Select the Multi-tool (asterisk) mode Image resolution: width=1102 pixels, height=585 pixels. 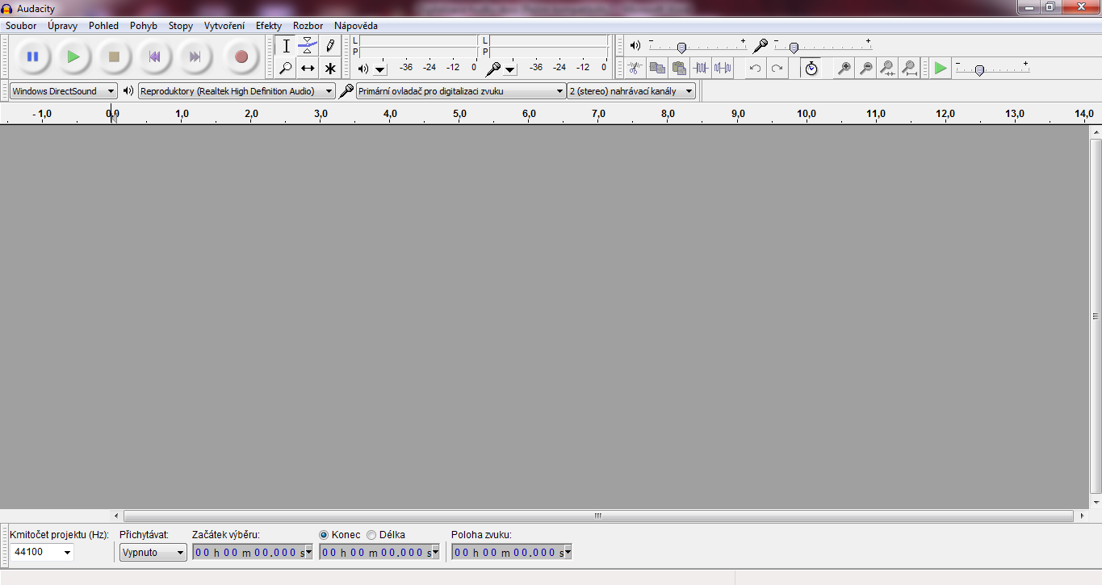coord(329,68)
